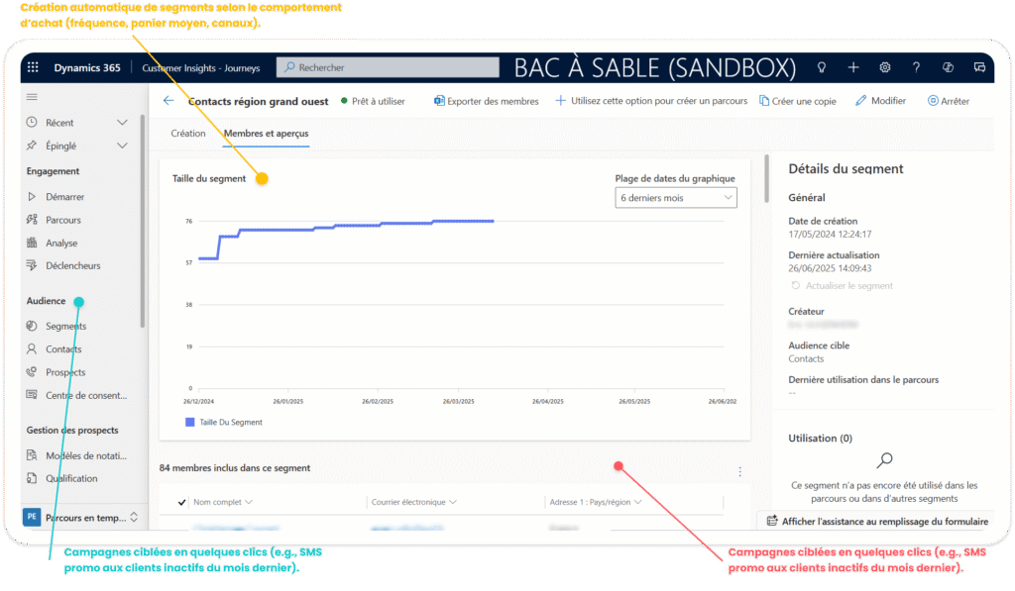Click the Modifier button
Image resolution: width=1015 pixels, height=591 pixels.
pos(880,101)
